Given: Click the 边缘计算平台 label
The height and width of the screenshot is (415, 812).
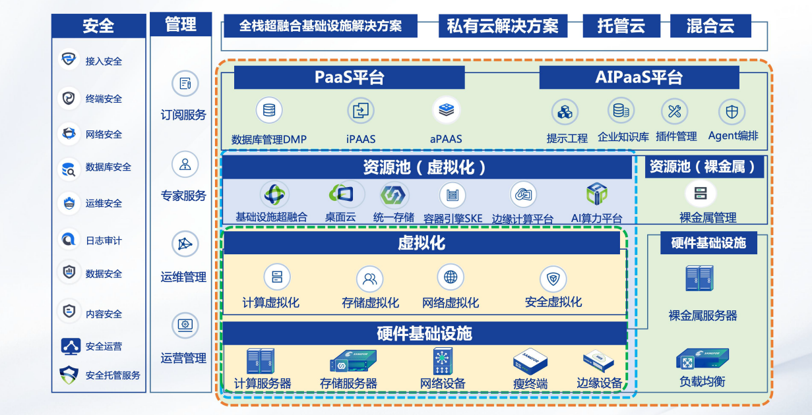Looking at the screenshot, I should (522, 219).
